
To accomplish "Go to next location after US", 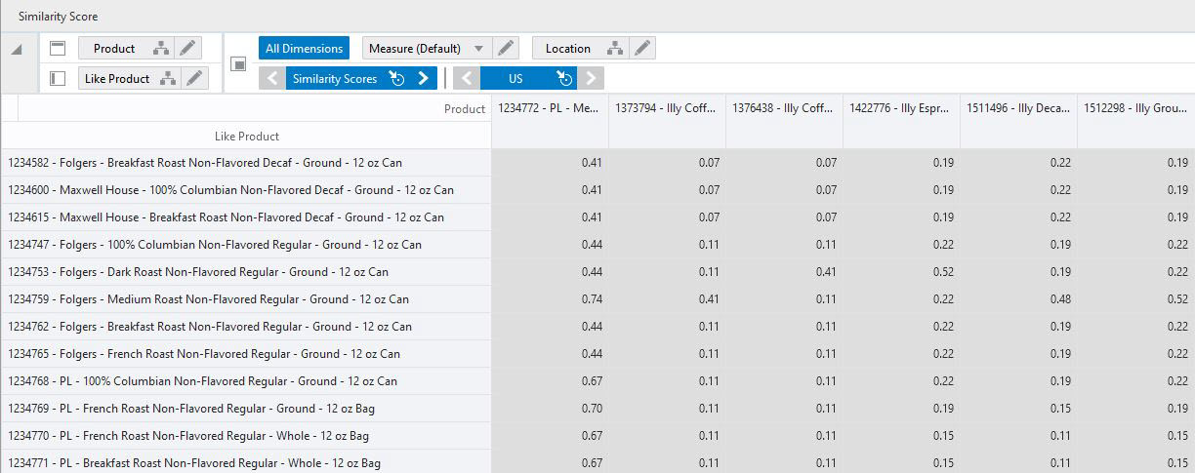I will pyautogui.click(x=591, y=79).
